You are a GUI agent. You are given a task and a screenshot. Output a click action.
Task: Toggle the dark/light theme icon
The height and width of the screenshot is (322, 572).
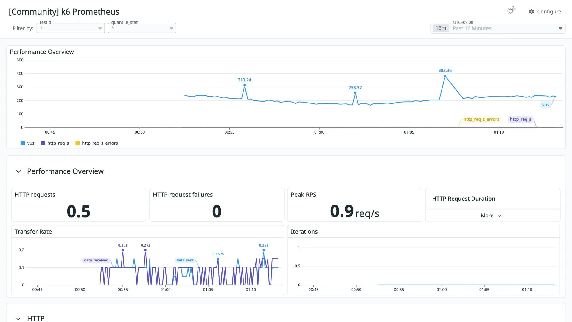pos(511,10)
